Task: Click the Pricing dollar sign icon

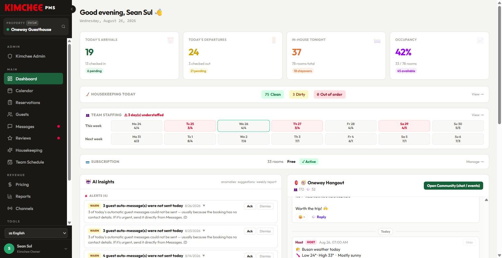Action: click(x=10, y=185)
